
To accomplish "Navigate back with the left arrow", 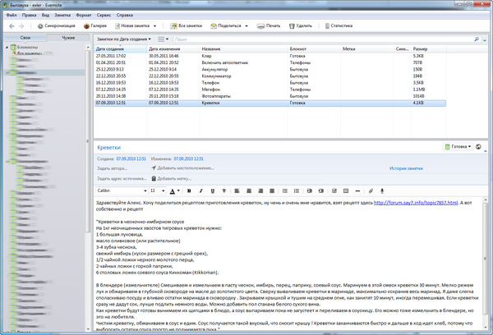I will tap(11, 26).
